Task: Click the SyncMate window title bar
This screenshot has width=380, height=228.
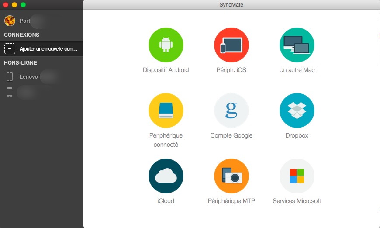Action: (x=231, y=4)
